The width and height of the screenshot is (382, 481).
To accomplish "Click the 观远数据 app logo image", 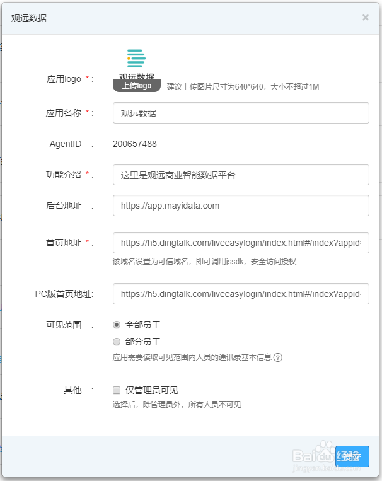I will point(137,64).
